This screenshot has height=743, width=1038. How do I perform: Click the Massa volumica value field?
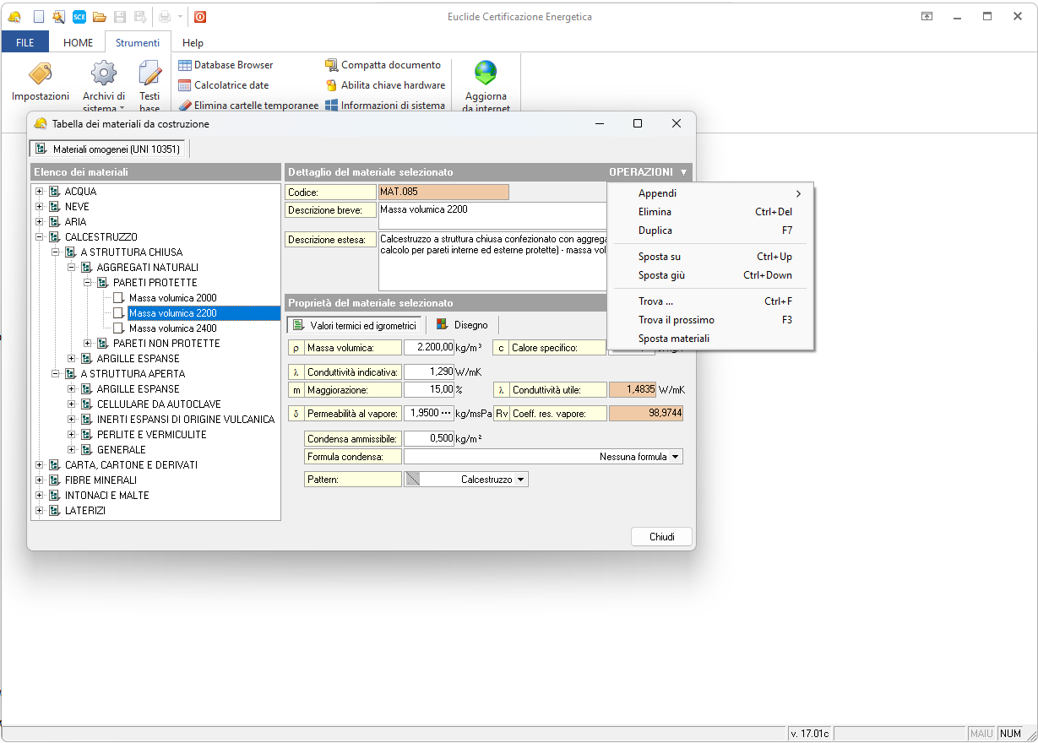(429, 347)
